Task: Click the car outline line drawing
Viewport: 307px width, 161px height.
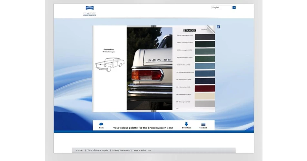Action: coord(110,64)
